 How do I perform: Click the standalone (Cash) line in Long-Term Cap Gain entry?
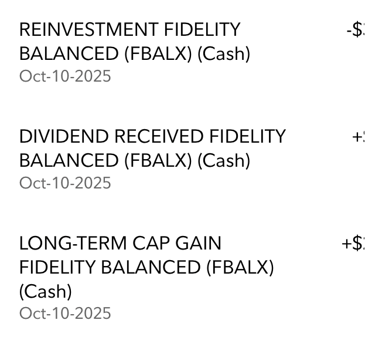pos(46,291)
